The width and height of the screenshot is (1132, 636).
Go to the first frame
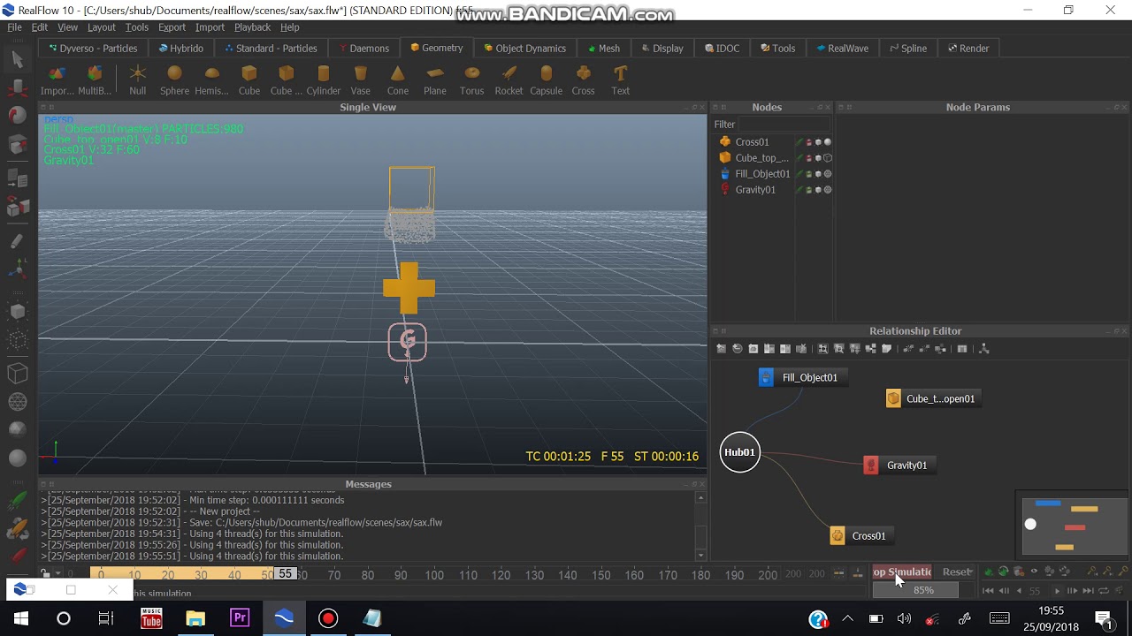pyautogui.click(x=989, y=591)
